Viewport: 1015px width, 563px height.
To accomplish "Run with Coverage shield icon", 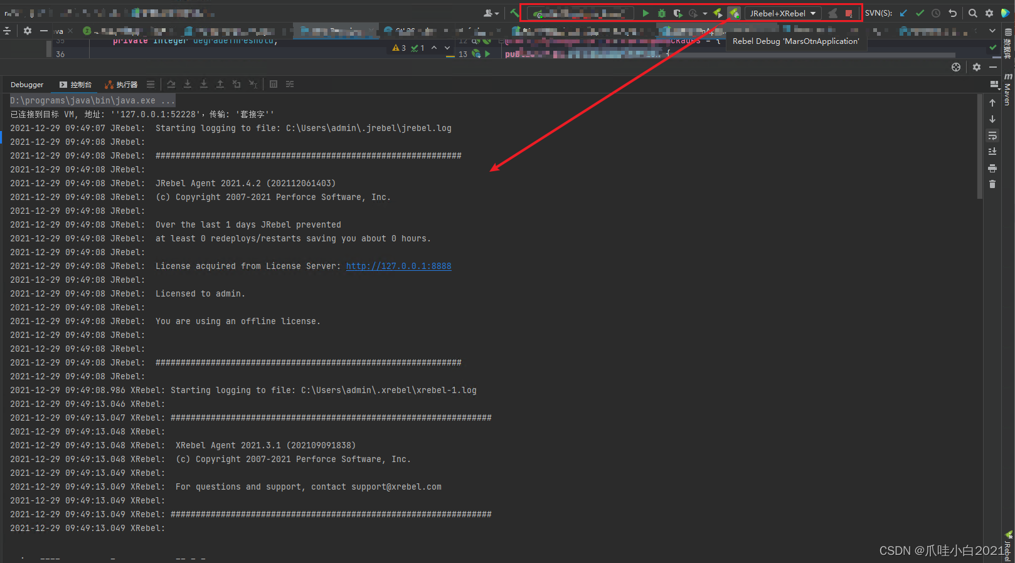I will 678,13.
